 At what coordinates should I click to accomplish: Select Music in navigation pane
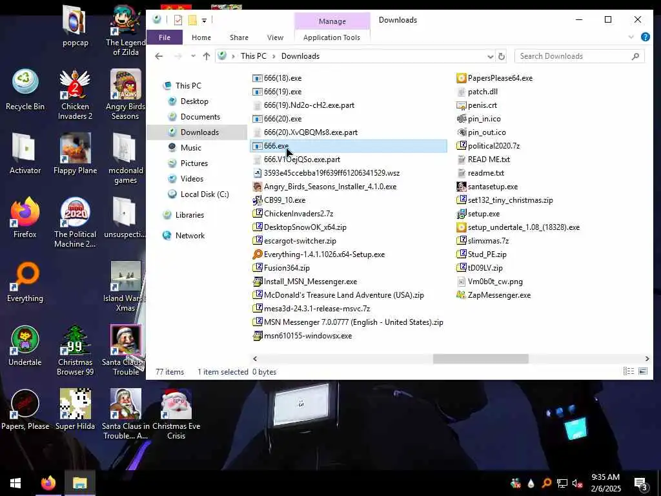[x=190, y=148]
